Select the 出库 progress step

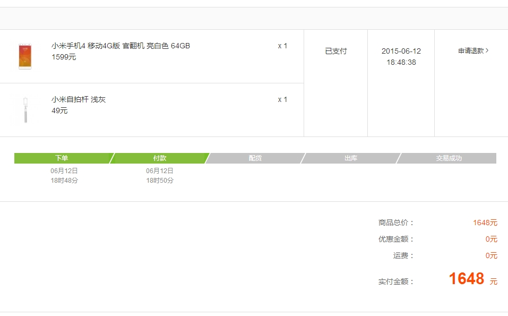point(351,158)
